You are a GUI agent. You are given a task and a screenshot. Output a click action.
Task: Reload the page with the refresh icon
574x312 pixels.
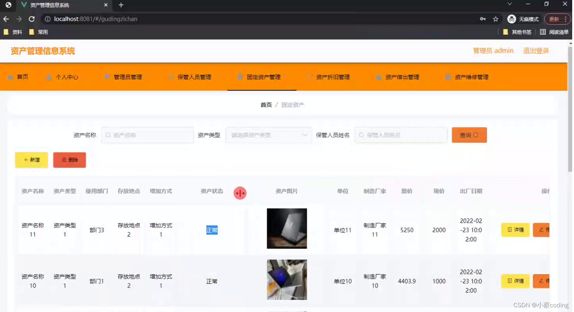tap(32, 19)
